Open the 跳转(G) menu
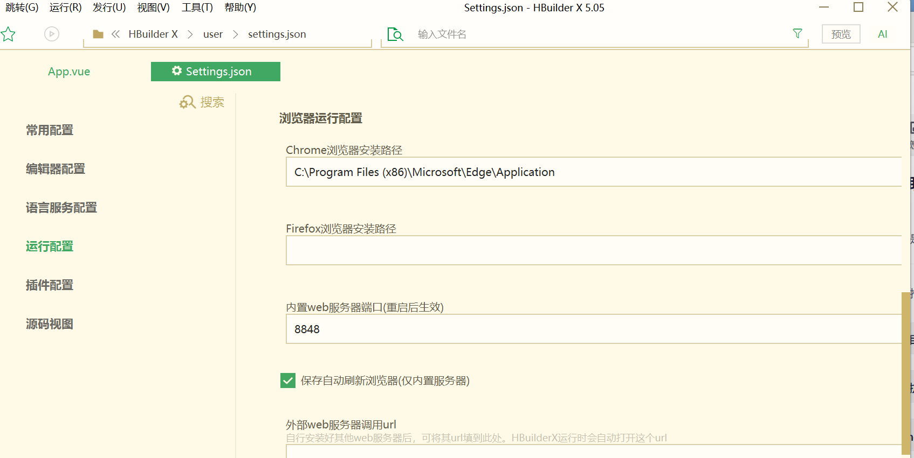The width and height of the screenshot is (914, 458). coord(22,8)
